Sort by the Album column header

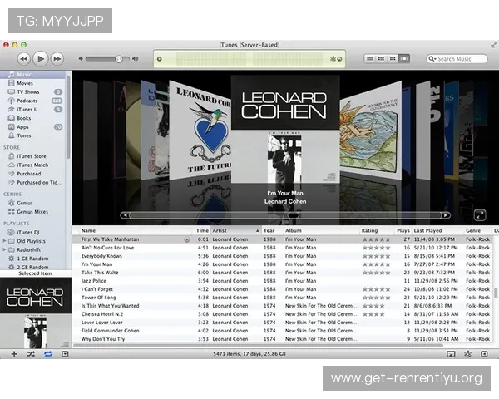coord(321,231)
